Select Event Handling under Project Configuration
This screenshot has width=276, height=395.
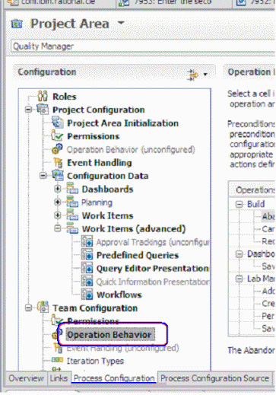point(99,163)
